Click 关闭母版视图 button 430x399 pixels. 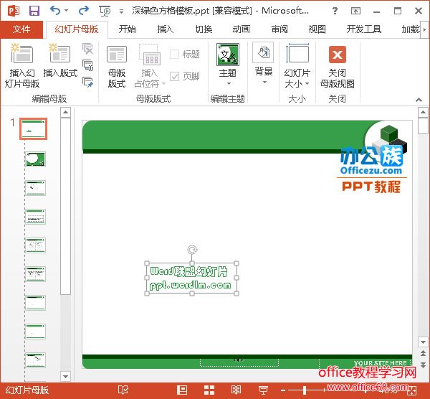coord(338,67)
